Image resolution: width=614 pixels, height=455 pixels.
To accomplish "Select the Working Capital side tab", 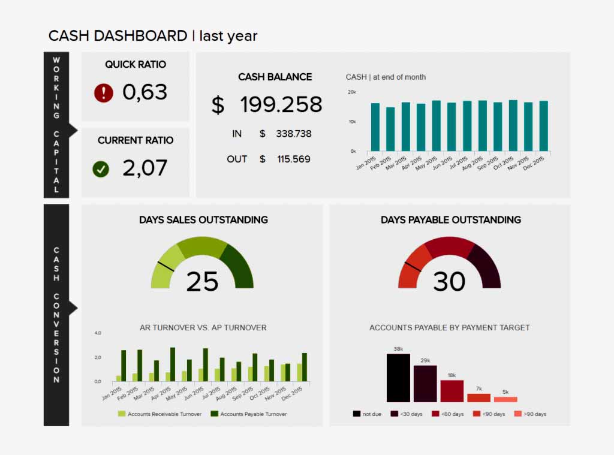I will (x=56, y=125).
